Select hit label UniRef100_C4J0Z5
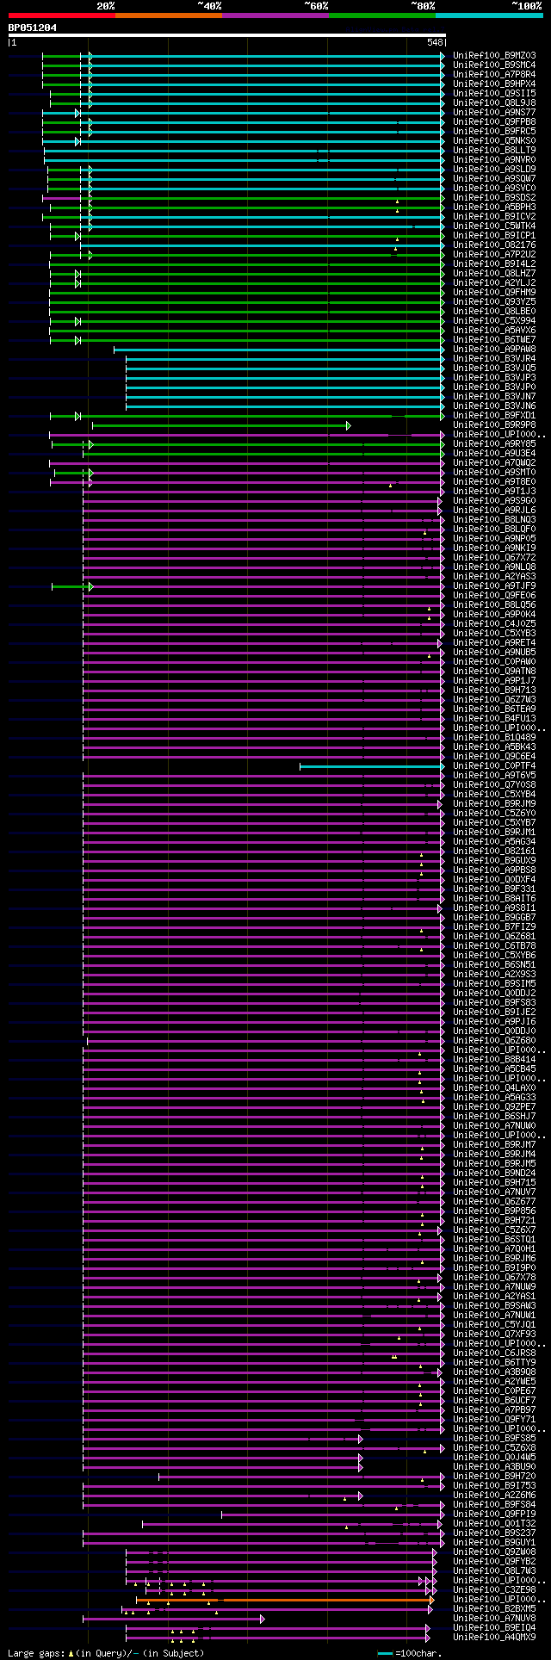The height and width of the screenshot is (1660, 551). coord(494,623)
